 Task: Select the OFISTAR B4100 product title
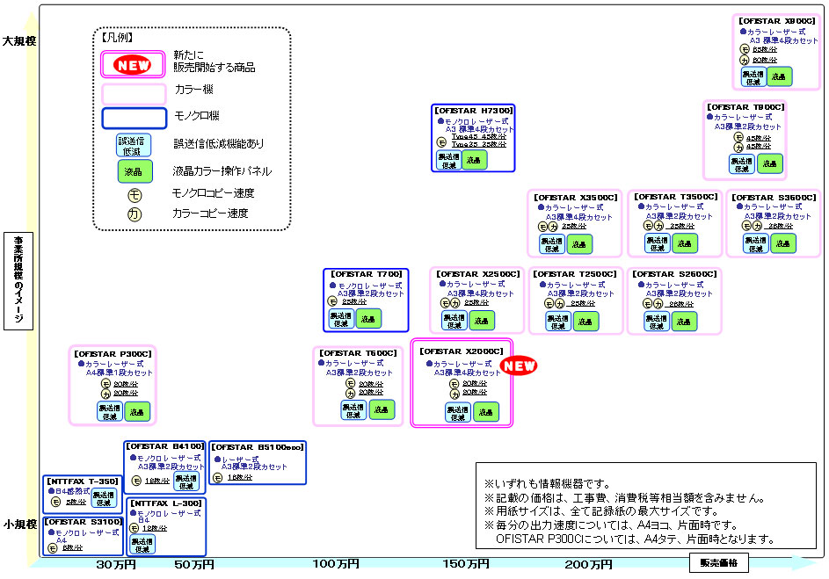coord(165,445)
